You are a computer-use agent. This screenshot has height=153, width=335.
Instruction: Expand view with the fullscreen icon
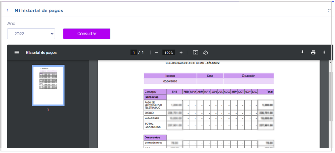pos(330,11)
